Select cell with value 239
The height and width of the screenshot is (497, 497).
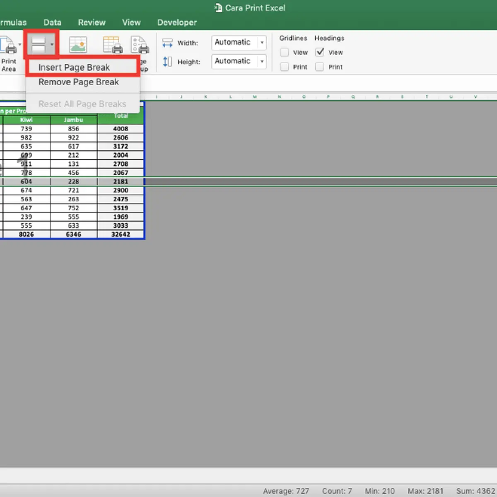tap(27, 217)
